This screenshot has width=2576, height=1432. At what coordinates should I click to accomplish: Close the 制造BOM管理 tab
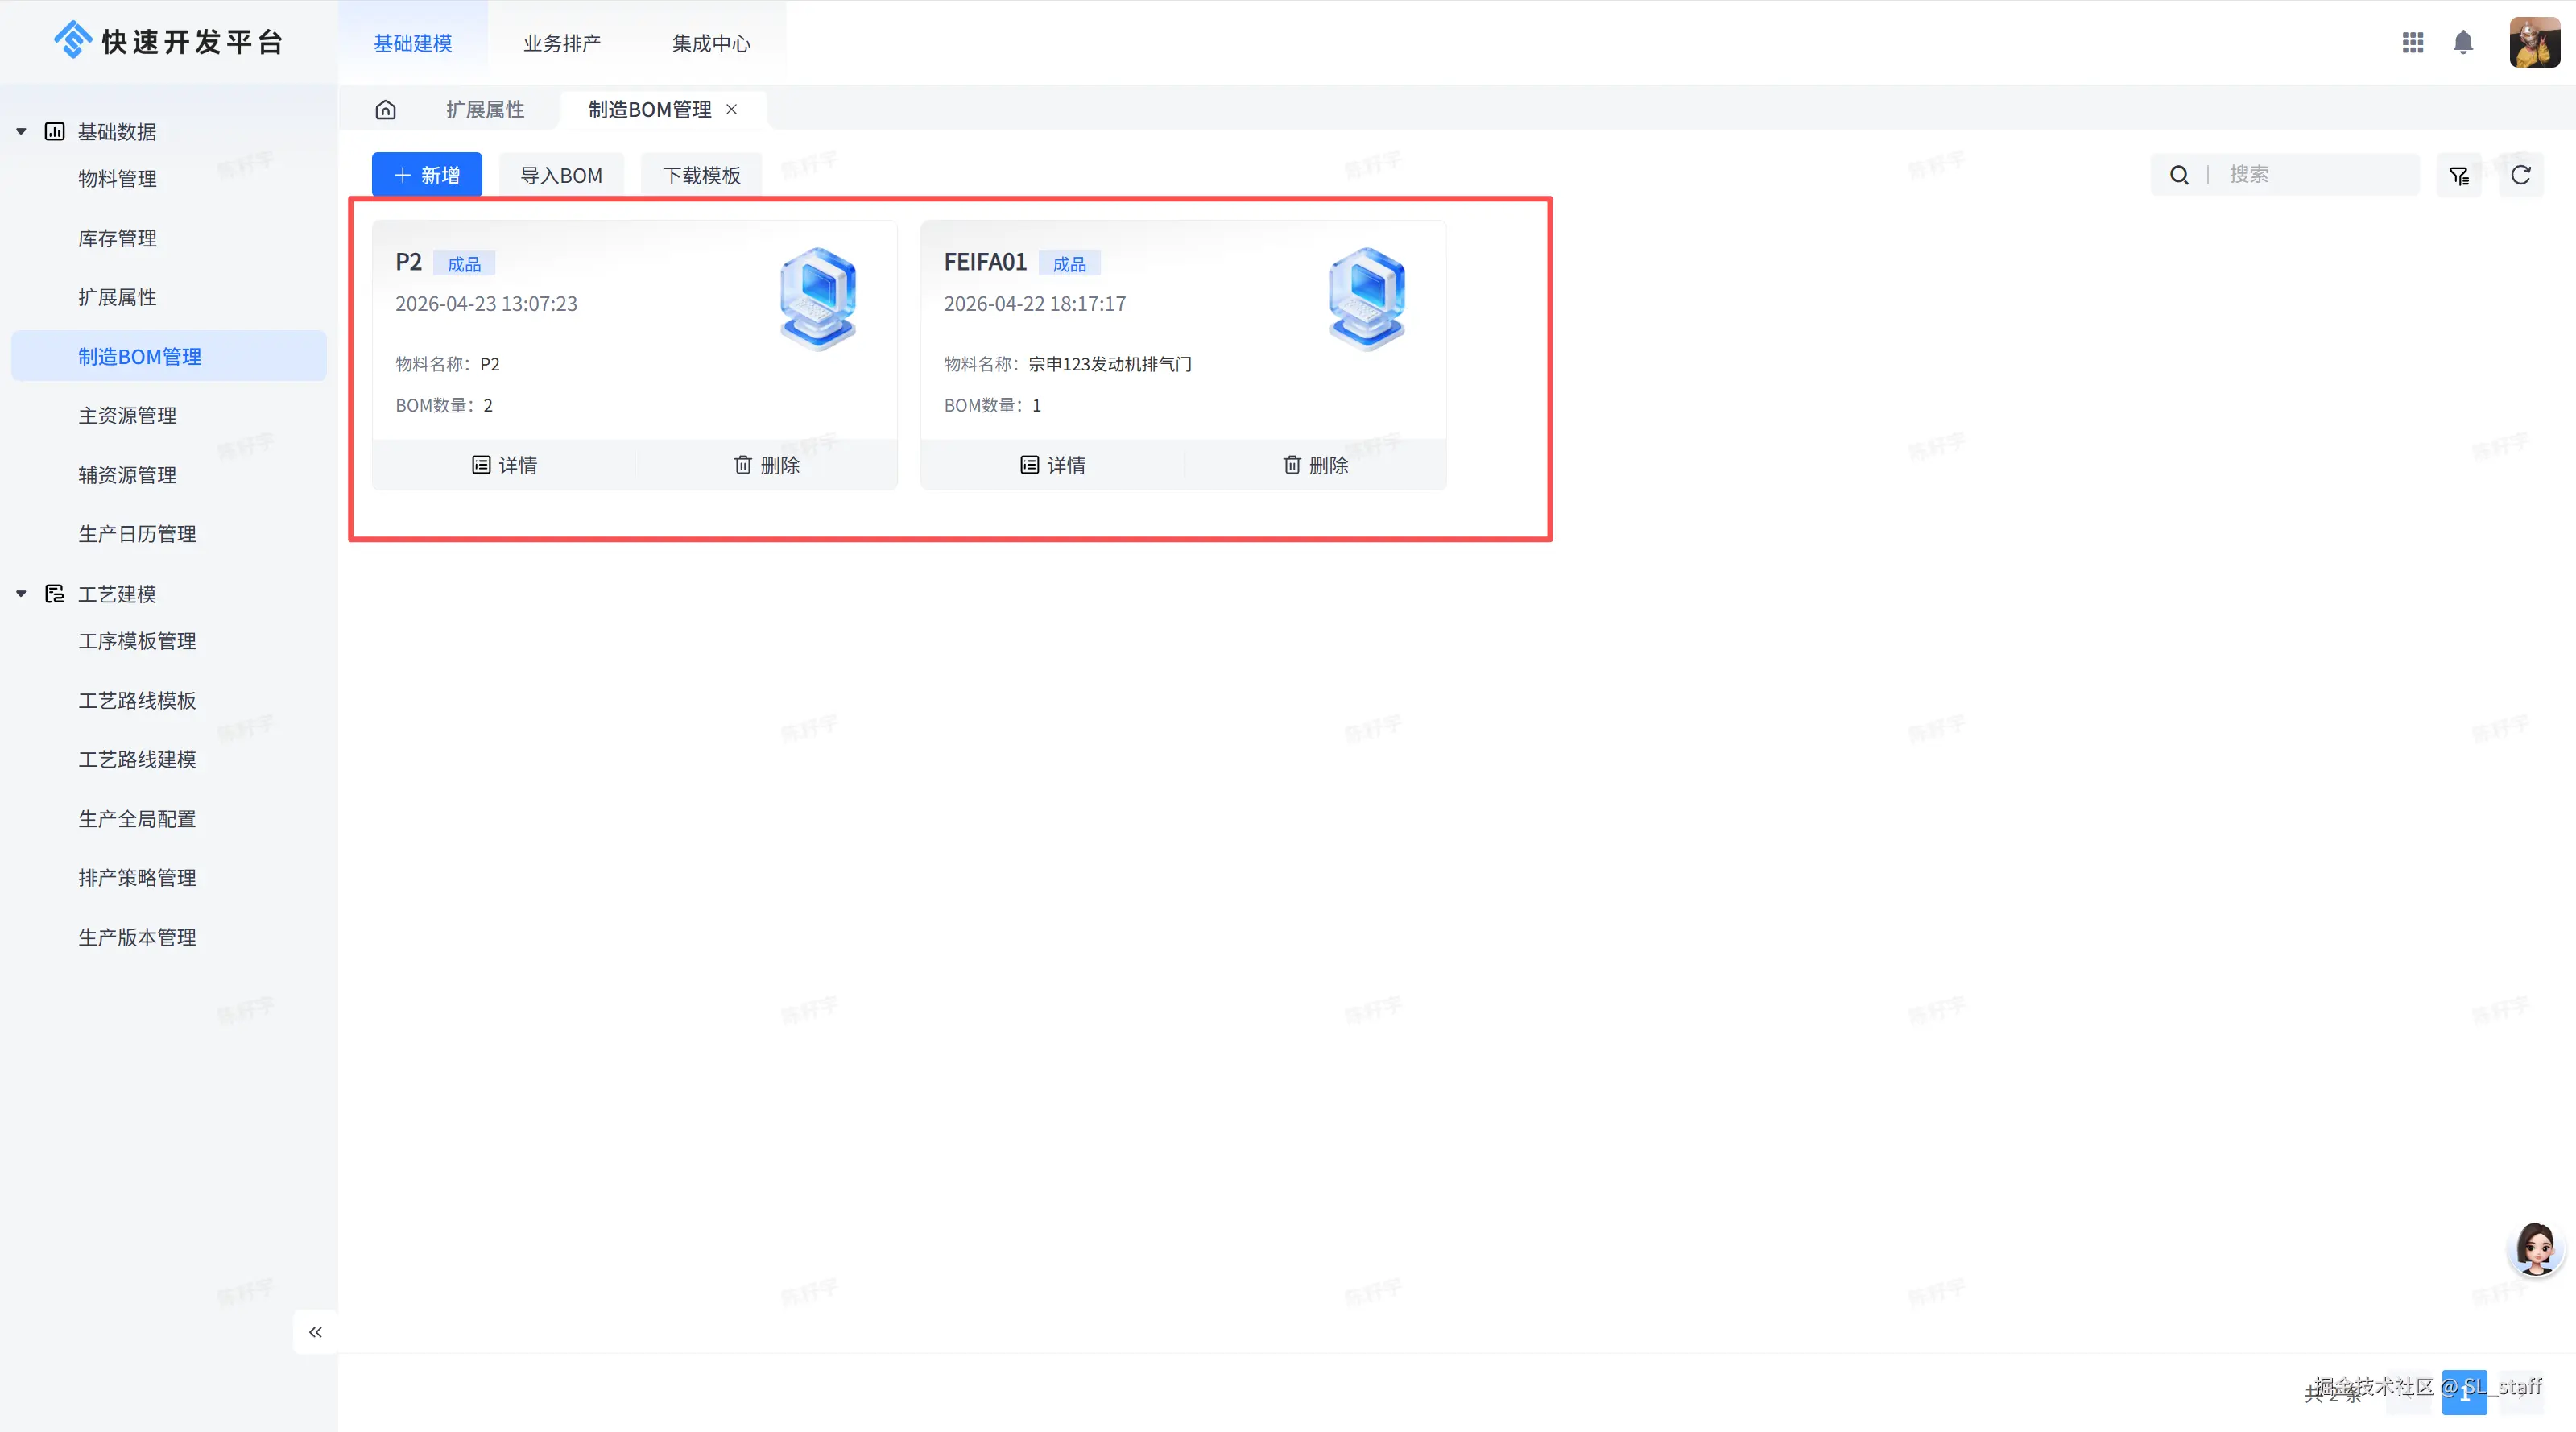click(x=732, y=109)
